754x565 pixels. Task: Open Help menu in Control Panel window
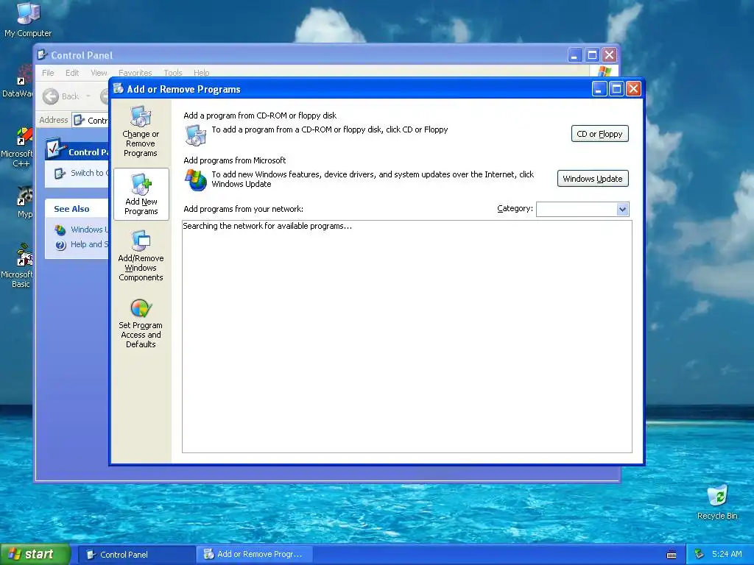point(202,73)
